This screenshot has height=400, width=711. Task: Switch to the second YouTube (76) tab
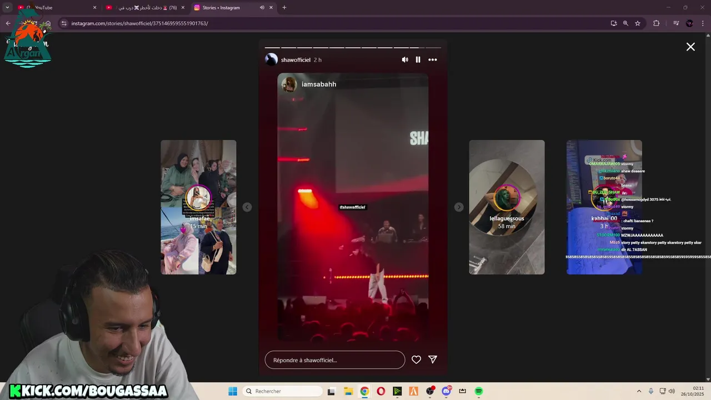[146, 8]
